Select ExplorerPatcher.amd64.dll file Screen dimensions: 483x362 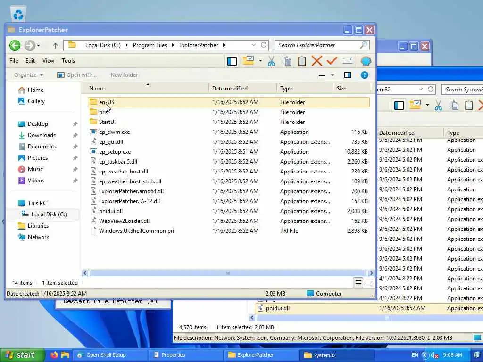(x=229, y=191)
